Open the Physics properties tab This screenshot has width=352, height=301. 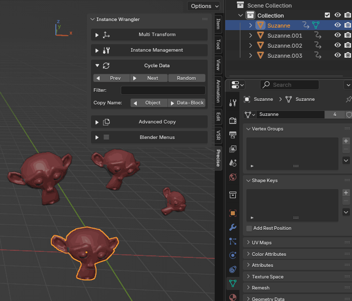tap(233, 255)
